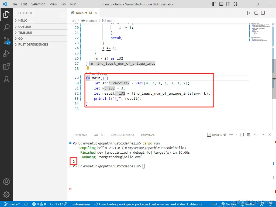Open the launch profile dropdown beside plus
The height and width of the screenshot is (207, 276).
[x=236, y=135]
